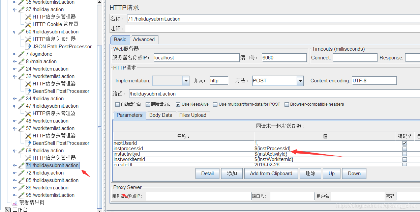Screen dimensions: 420x212
Task: Click the 添加 button
Action: (232, 174)
